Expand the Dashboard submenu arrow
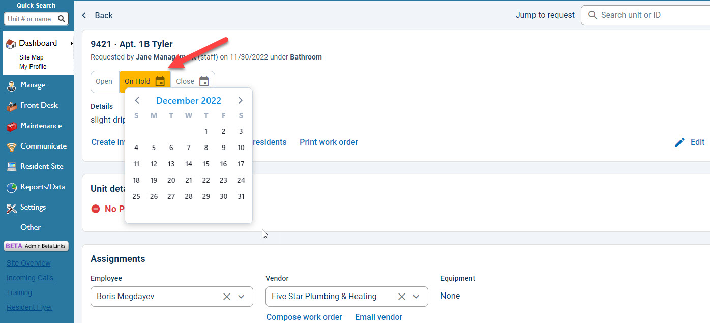This screenshot has width=710, height=323. (x=72, y=44)
